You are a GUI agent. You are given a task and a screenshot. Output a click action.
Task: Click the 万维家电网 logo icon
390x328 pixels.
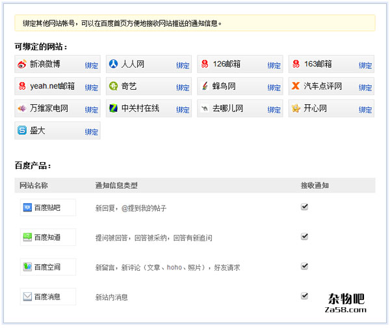click(22, 108)
